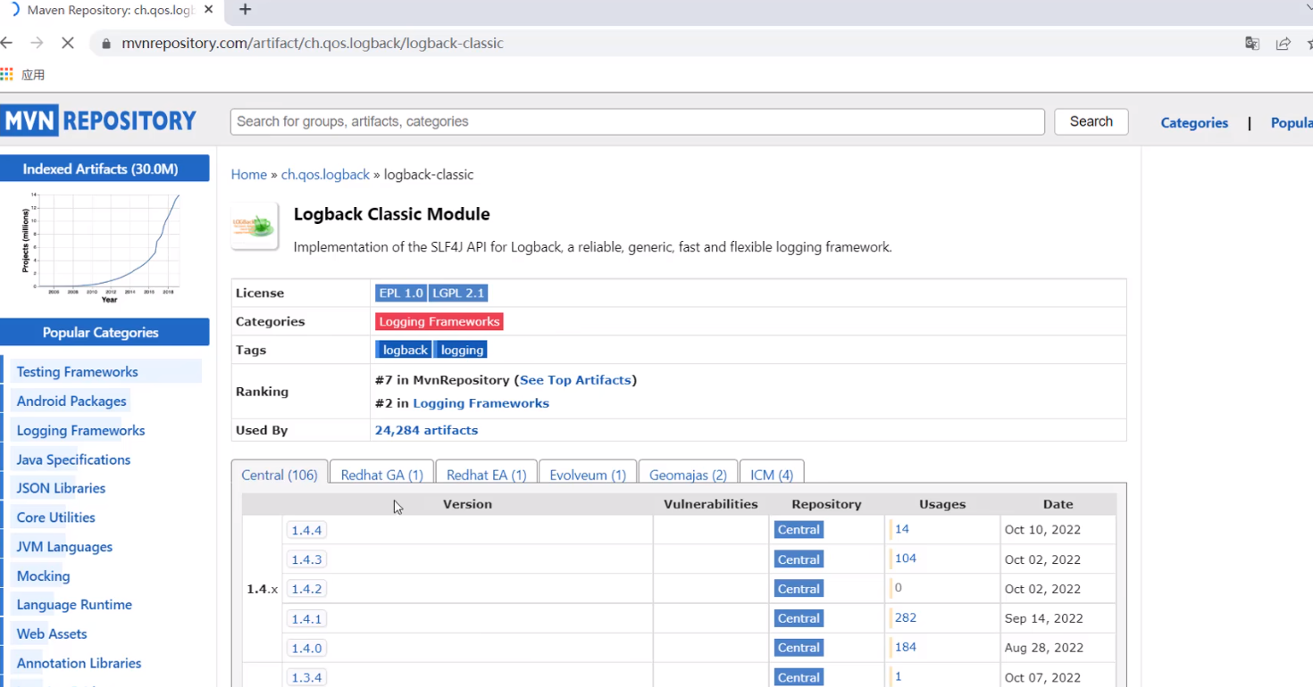Click the logback tag
1313x687 pixels.
click(x=405, y=350)
